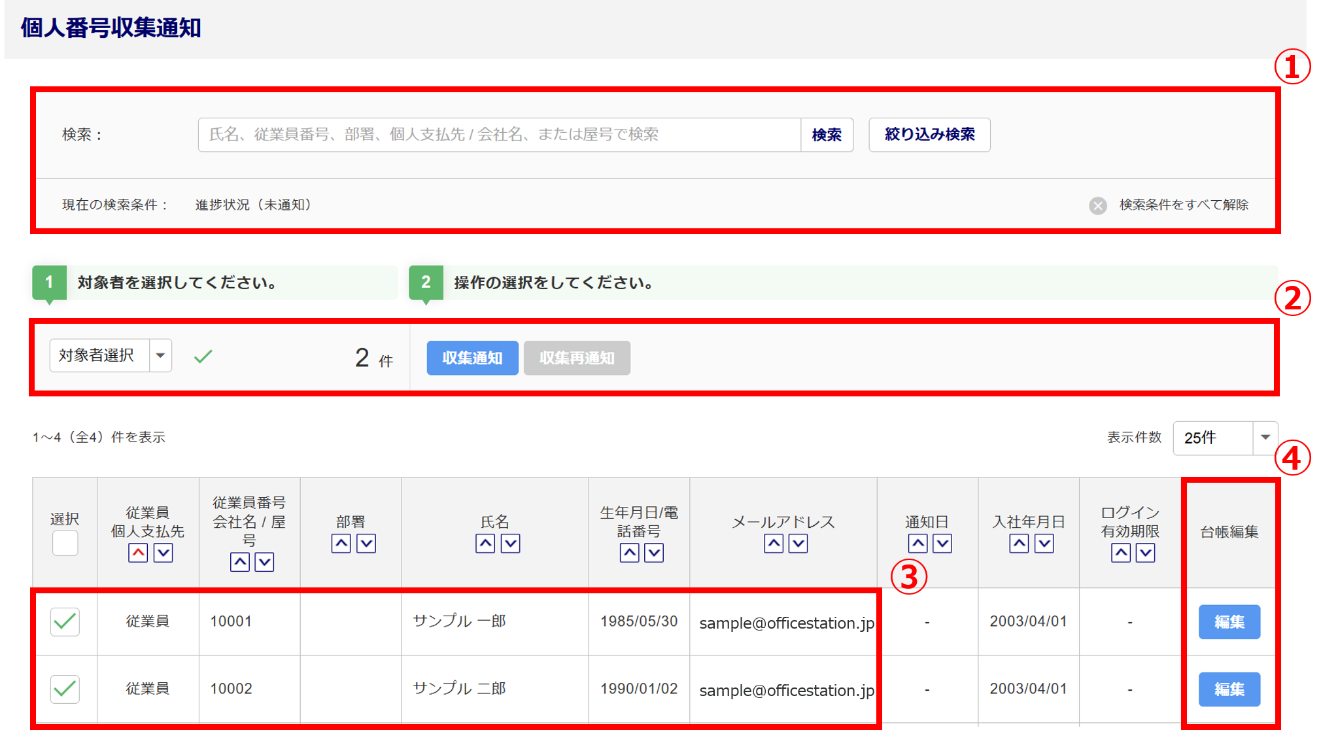This screenshot has height=730, width=1338.
Task: Sort メールアドレス column ascending
Action: tap(773, 543)
